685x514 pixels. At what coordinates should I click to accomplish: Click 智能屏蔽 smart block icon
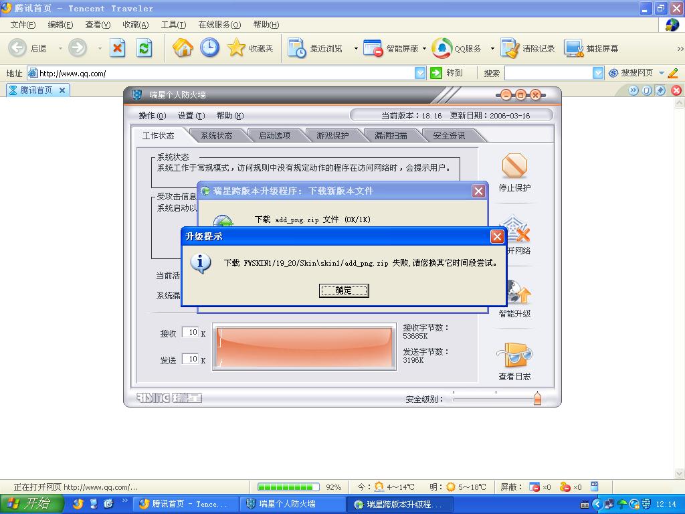373,48
